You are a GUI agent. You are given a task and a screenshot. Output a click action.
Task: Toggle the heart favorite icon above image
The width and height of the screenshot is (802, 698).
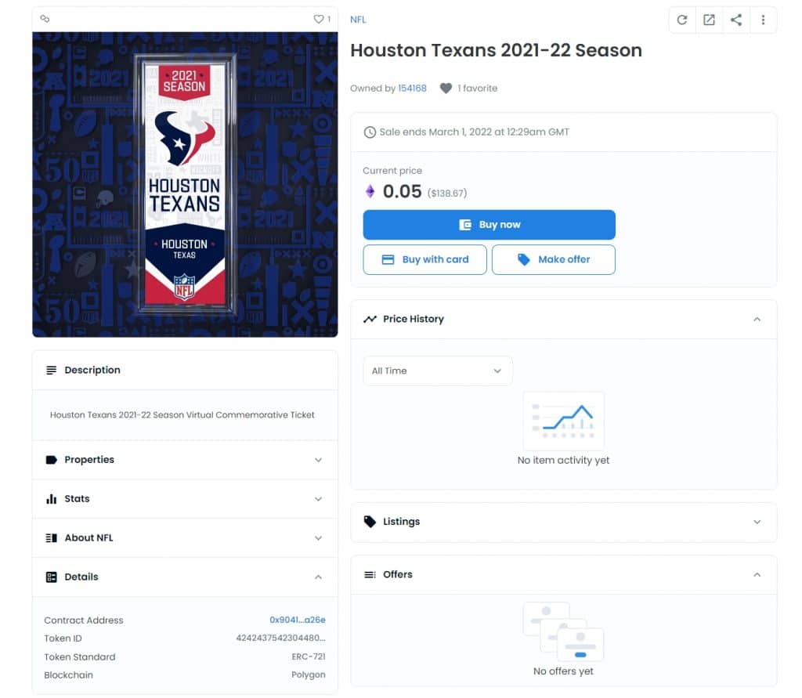click(318, 19)
